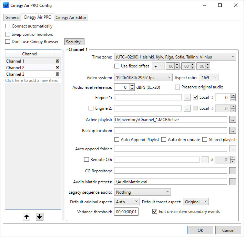Viewport: 244px width, 237px height.
Task: Focus the Engine 1 address field
Action: (148, 98)
